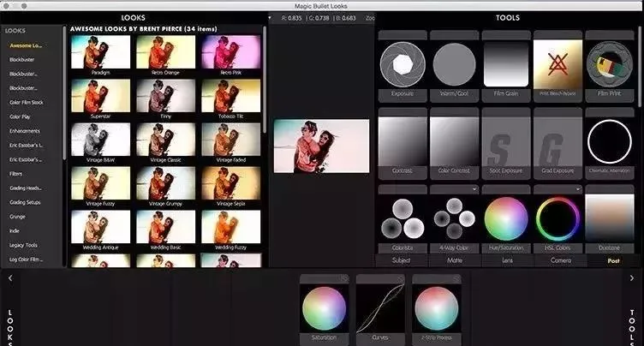Add the Film Grain tool
644x346 pixels.
click(505, 64)
